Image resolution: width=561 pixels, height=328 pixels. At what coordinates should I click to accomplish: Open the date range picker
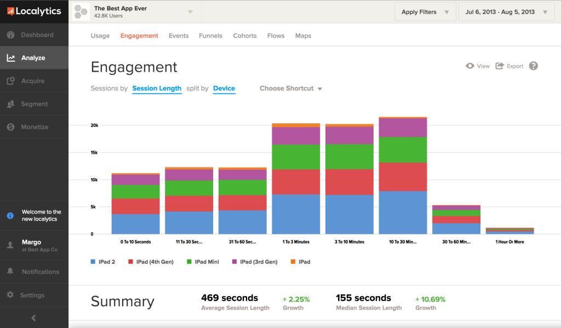[x=505, y=11]
